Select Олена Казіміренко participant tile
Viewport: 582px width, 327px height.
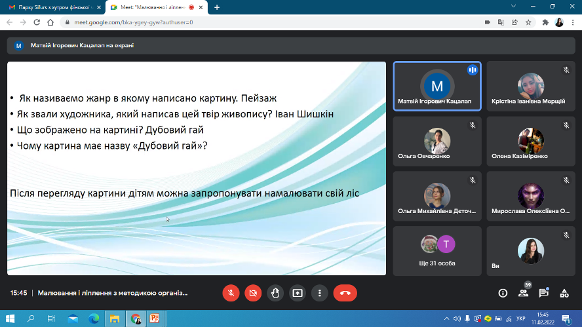[531, 141]
